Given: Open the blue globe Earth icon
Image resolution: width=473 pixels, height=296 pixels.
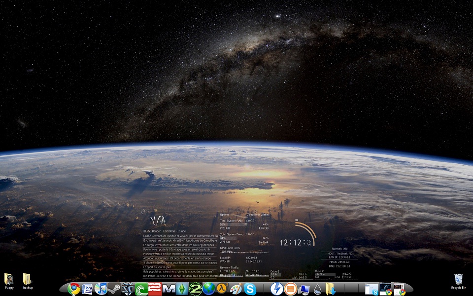Looking at the screenshot, I should pos(209,289).
